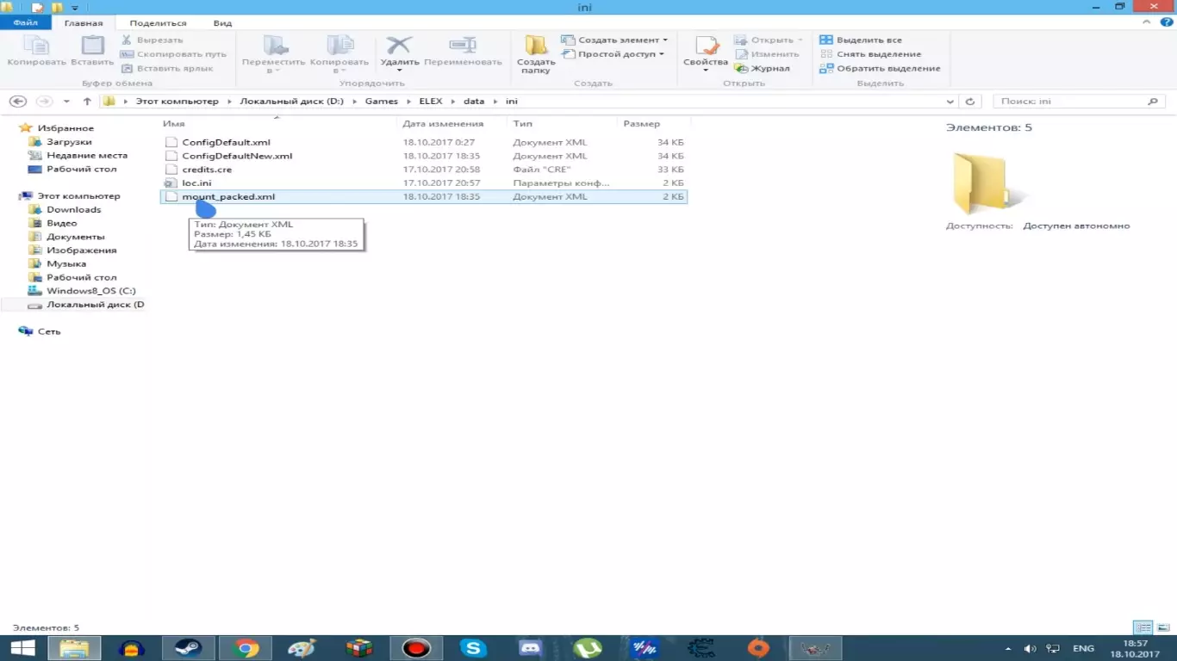The width and height of the screenshot is (1177, 661).
Task: Switch to the Вид tab
Action: pyautogui.click(x=222, y=23)
